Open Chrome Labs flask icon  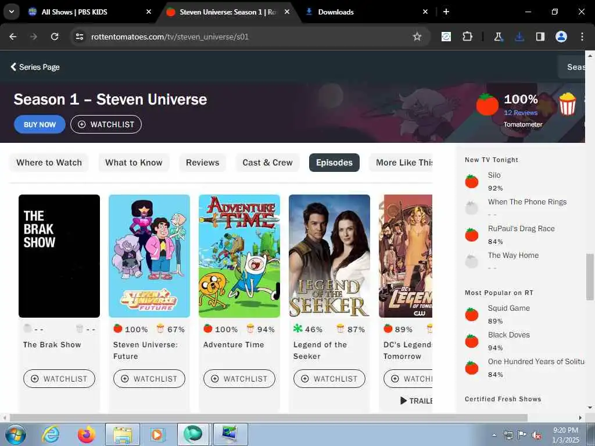pos(498,37)
